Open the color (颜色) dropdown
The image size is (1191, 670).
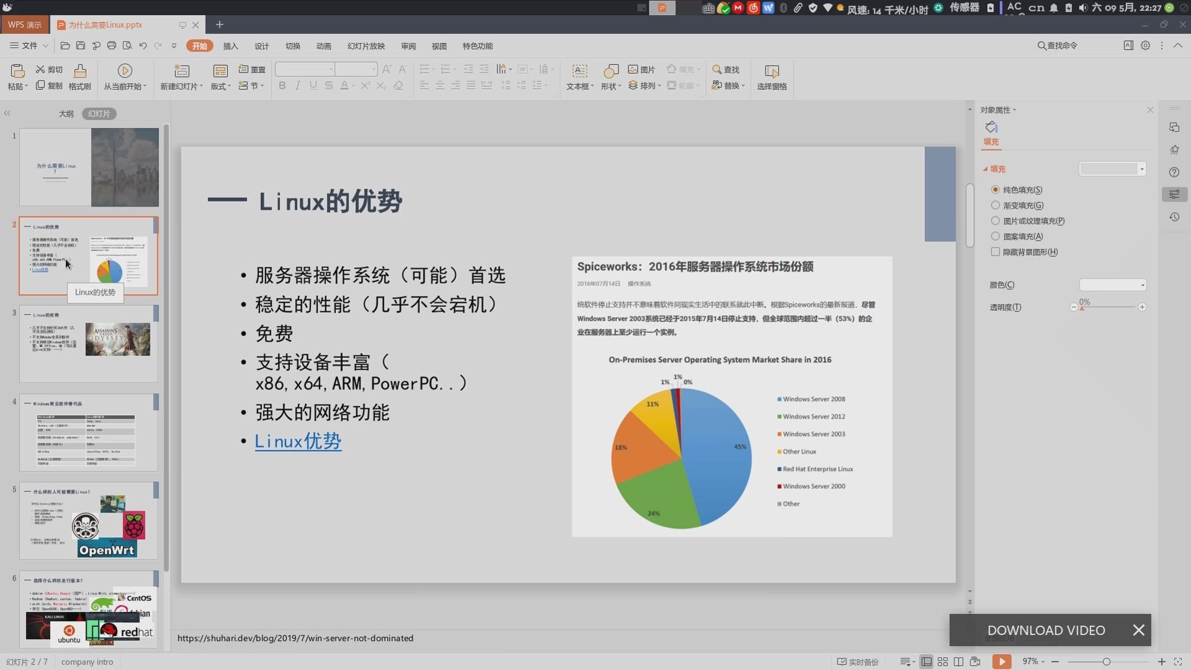(x=1113, y=285)
